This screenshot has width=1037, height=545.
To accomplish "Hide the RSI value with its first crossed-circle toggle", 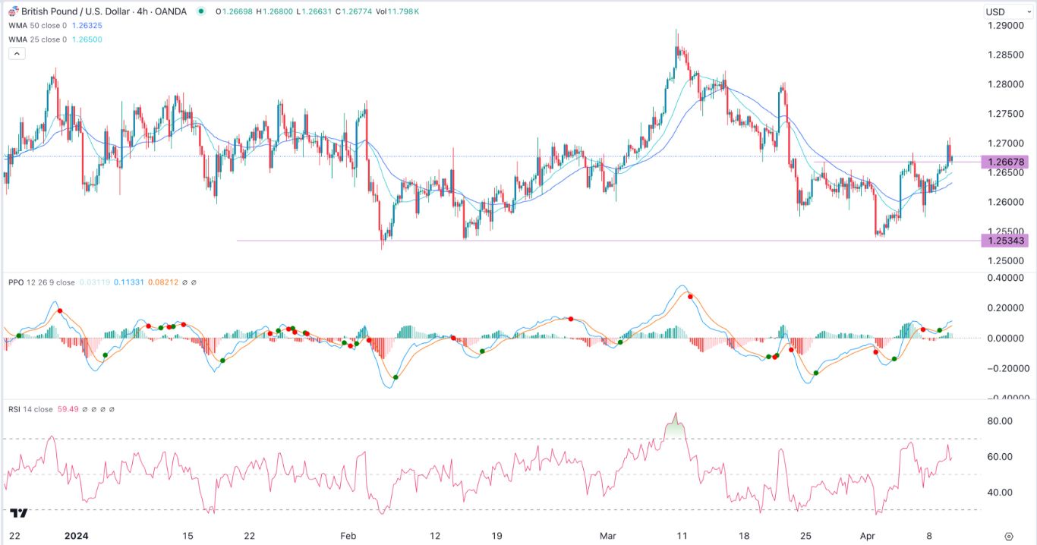I will click(x=84, y=408).
